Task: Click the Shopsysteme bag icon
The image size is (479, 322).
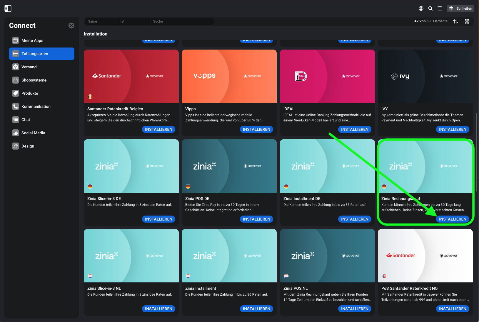Action: click(x=16, y=80)
